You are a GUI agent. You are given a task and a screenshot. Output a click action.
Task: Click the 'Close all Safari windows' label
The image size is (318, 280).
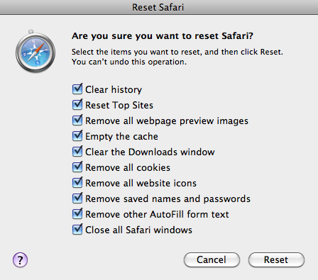tap(138, 230)
